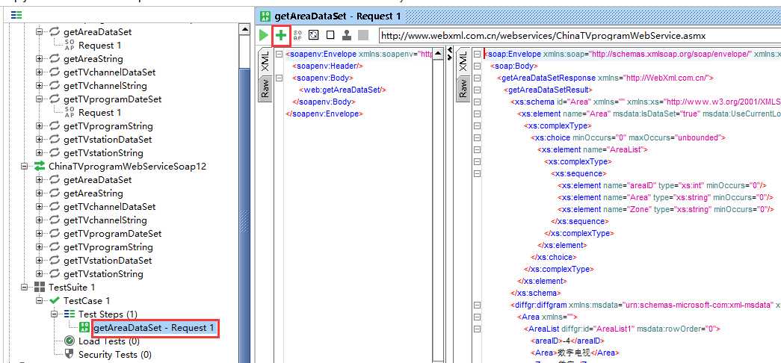This screenshot has height=363, width=781.
Task: Switch to Raw tab of response editor
Action: point(463,88)
